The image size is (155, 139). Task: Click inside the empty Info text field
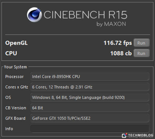click(90, 128)
